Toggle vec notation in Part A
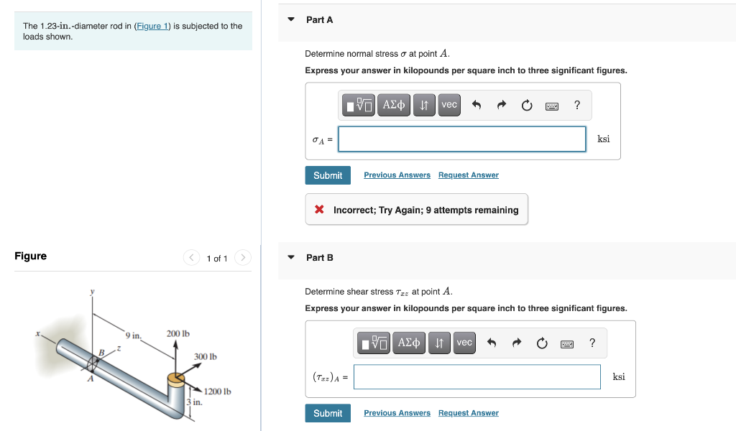 (448, 104)
